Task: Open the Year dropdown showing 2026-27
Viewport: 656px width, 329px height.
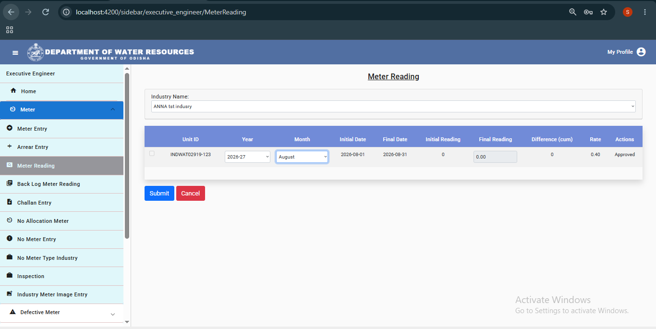Action: point(247,157)
